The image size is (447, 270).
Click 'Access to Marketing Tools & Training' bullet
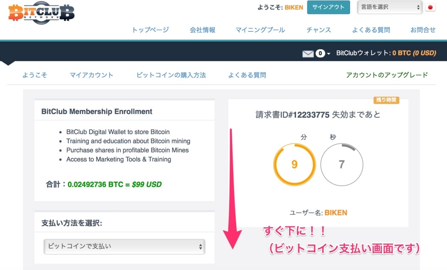tap(119, 159)
